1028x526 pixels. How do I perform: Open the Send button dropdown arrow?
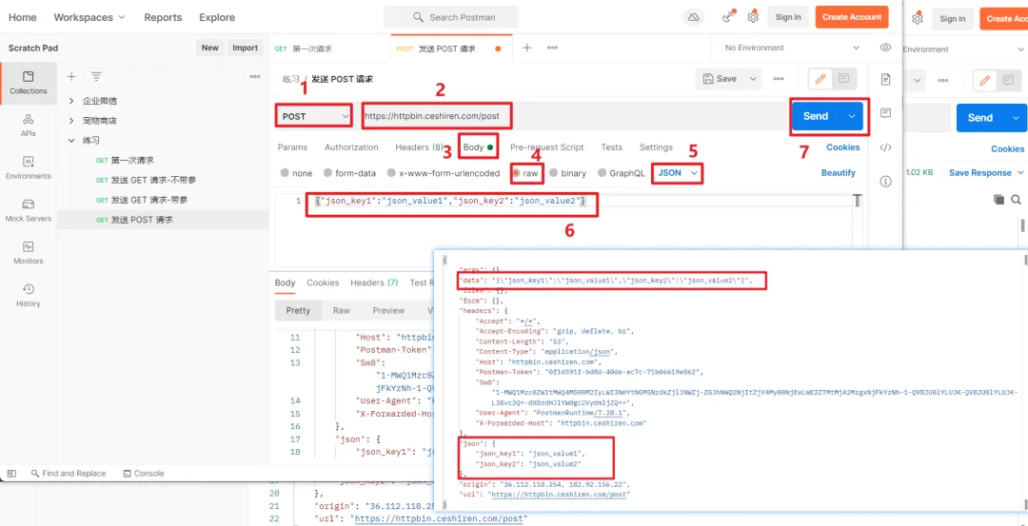tap(852, 117)
